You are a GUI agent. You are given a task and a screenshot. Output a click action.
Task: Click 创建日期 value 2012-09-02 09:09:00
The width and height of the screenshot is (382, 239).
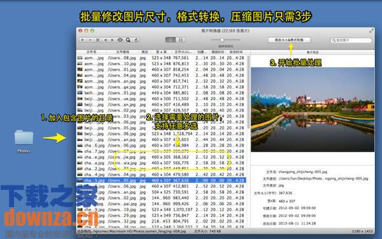(297, 208)
